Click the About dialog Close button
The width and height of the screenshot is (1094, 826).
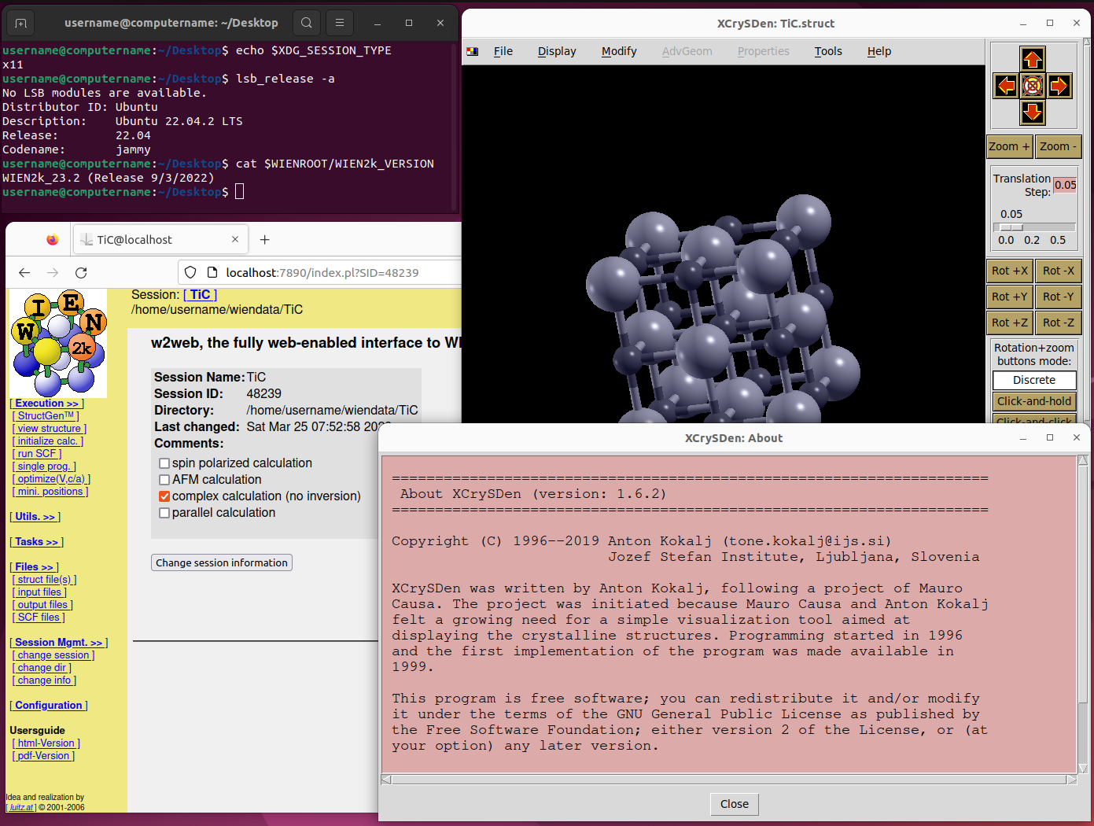735,804
